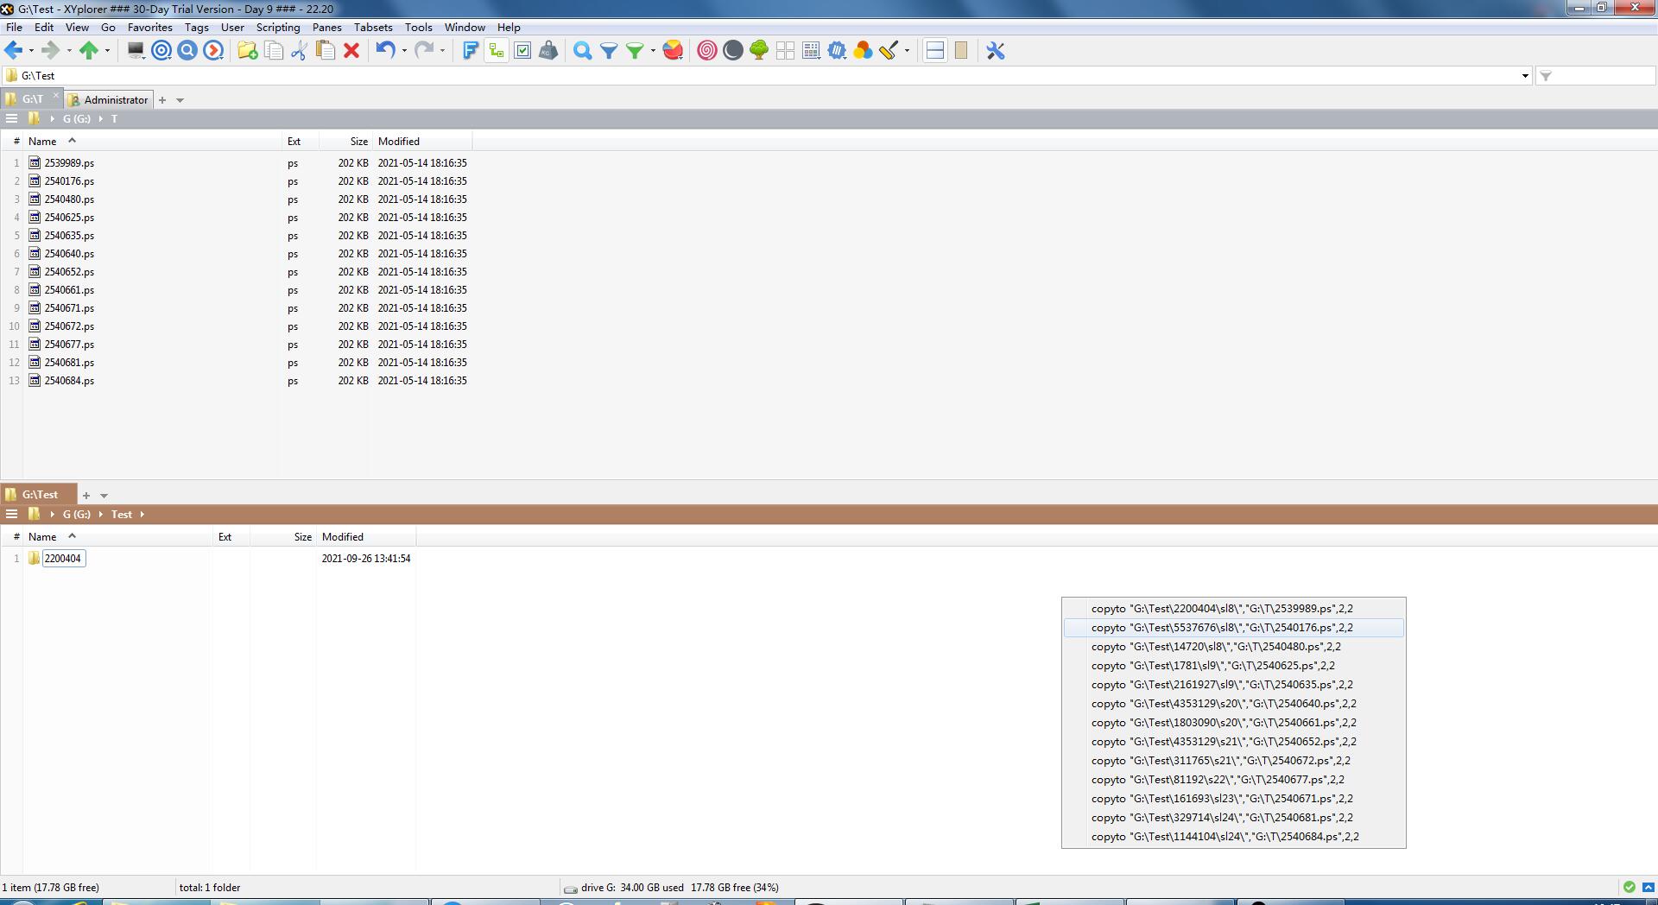Expand the address bar dropdown

[1524, 76]
